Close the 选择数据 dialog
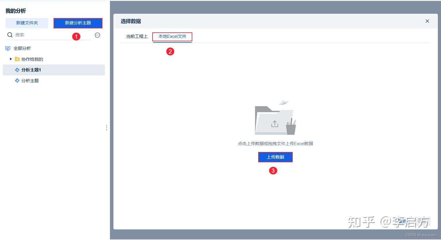This screenshot has height=240, width=441. (x=427, y=21)
